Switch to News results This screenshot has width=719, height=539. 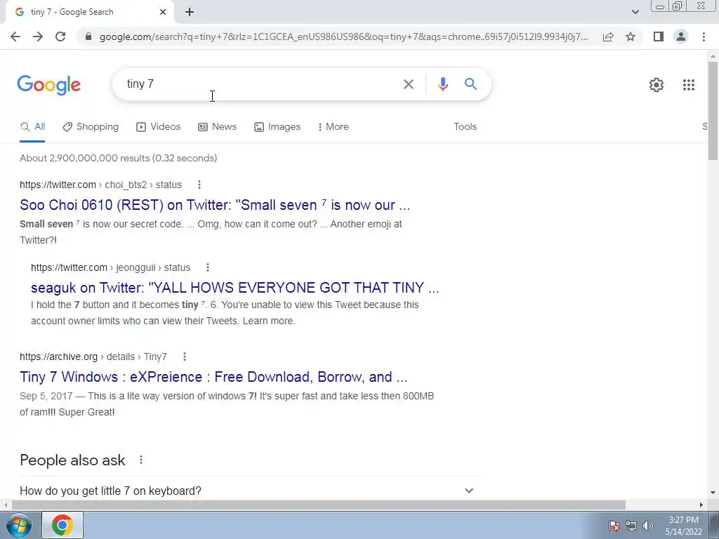click(218, 127)
